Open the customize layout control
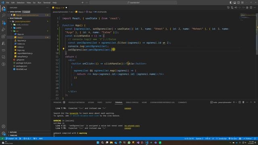 242,2
